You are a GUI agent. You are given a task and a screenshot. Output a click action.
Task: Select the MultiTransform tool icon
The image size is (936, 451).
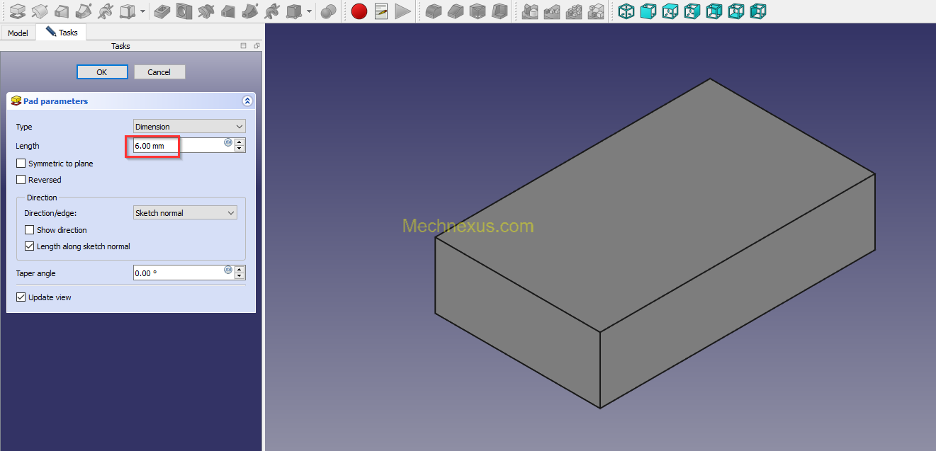(597, 11)
